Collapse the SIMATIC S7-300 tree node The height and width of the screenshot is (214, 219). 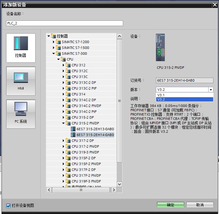54,53
